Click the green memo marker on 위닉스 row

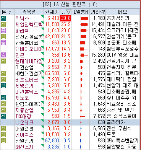tap(42, 17)
